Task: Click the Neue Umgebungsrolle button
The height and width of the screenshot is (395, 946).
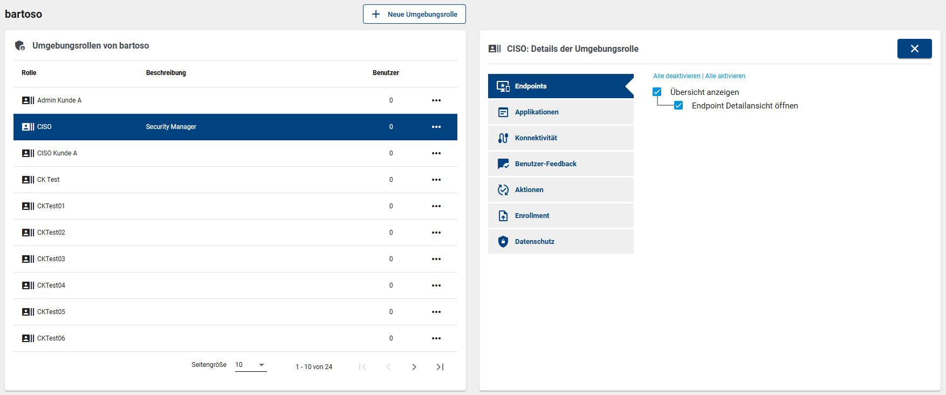Action: coord(414,15)
